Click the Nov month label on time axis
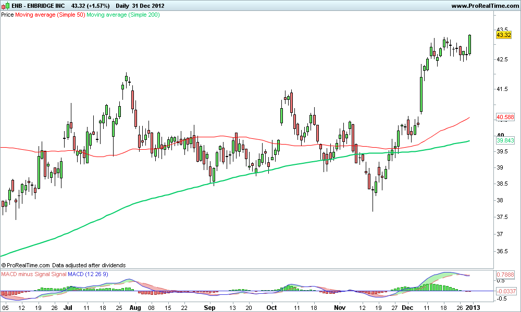Viewport: 521px width, 312px height. [x=340, y=307]
